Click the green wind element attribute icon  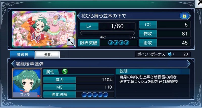65,72
